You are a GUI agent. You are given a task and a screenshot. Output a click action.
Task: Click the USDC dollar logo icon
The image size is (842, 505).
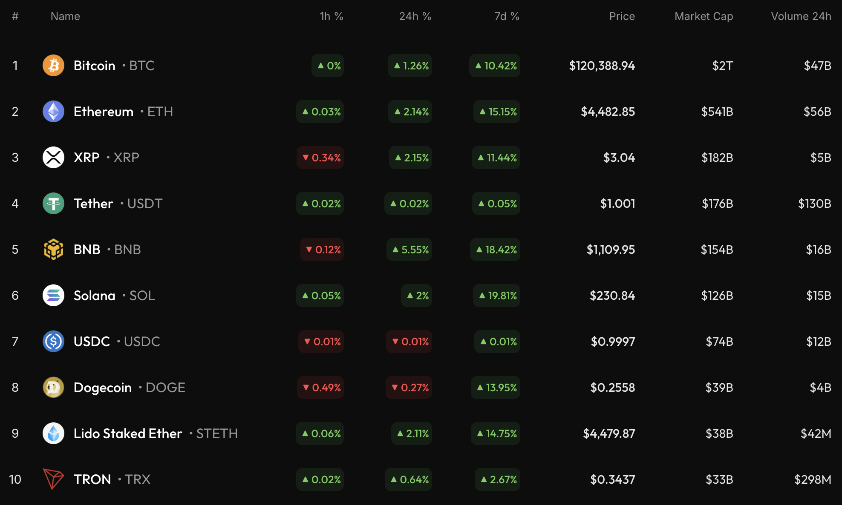pyautogui.click(x=53, y=341)
